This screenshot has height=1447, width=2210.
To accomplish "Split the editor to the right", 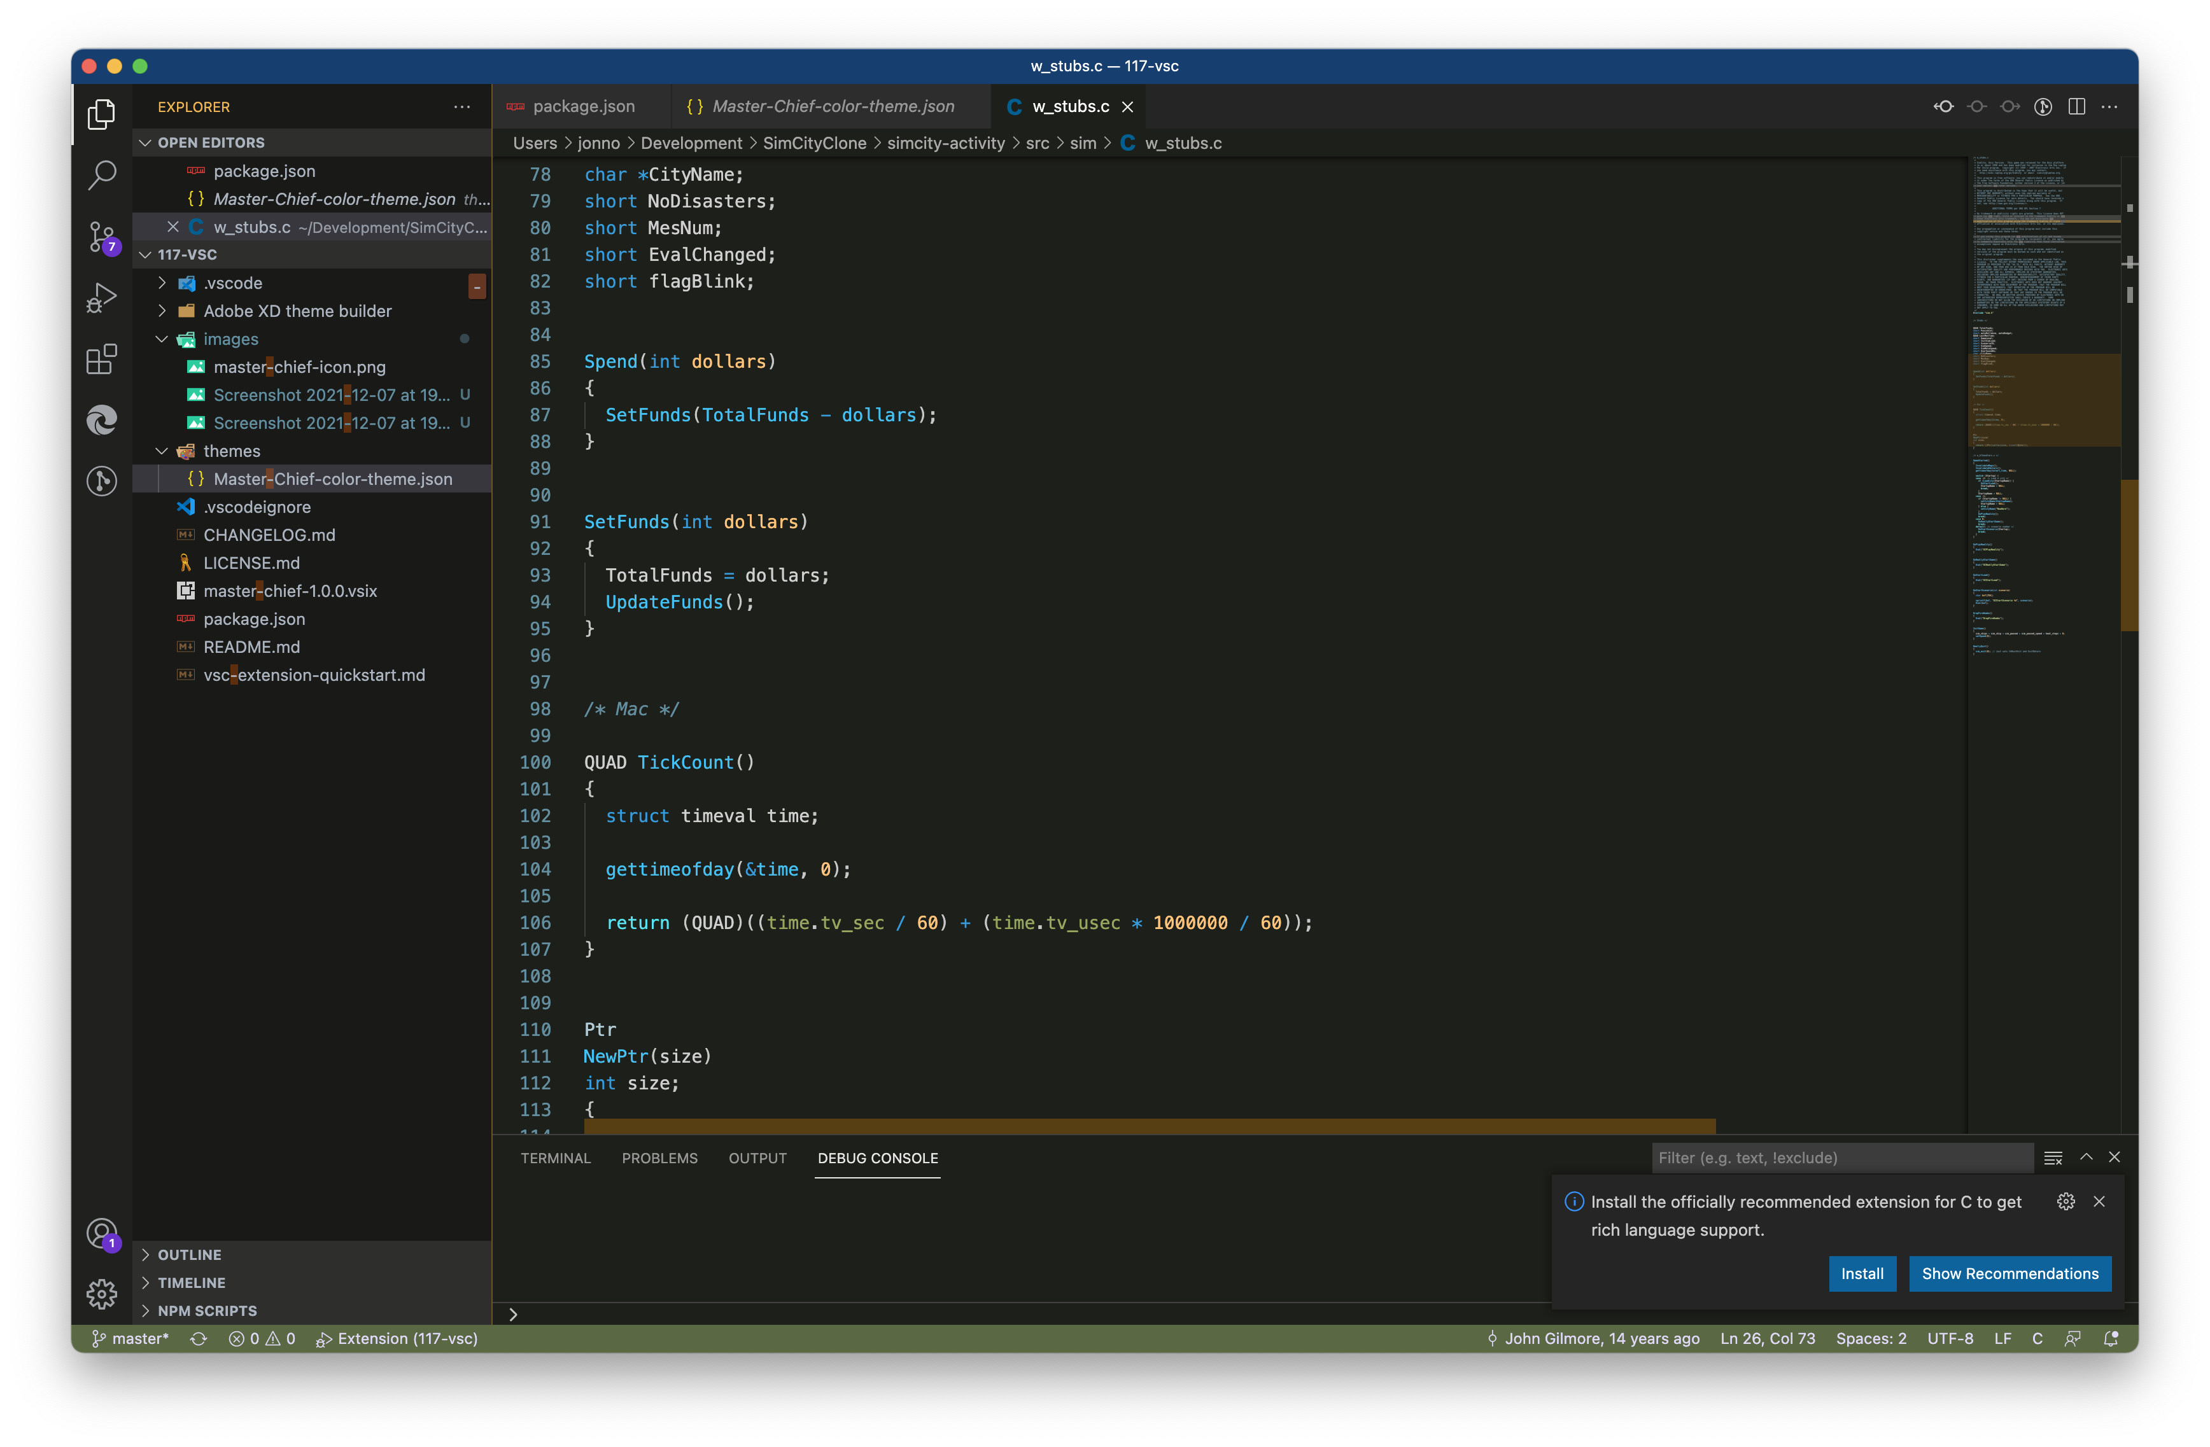I will pyautogui.click(x=2076, y=107).
